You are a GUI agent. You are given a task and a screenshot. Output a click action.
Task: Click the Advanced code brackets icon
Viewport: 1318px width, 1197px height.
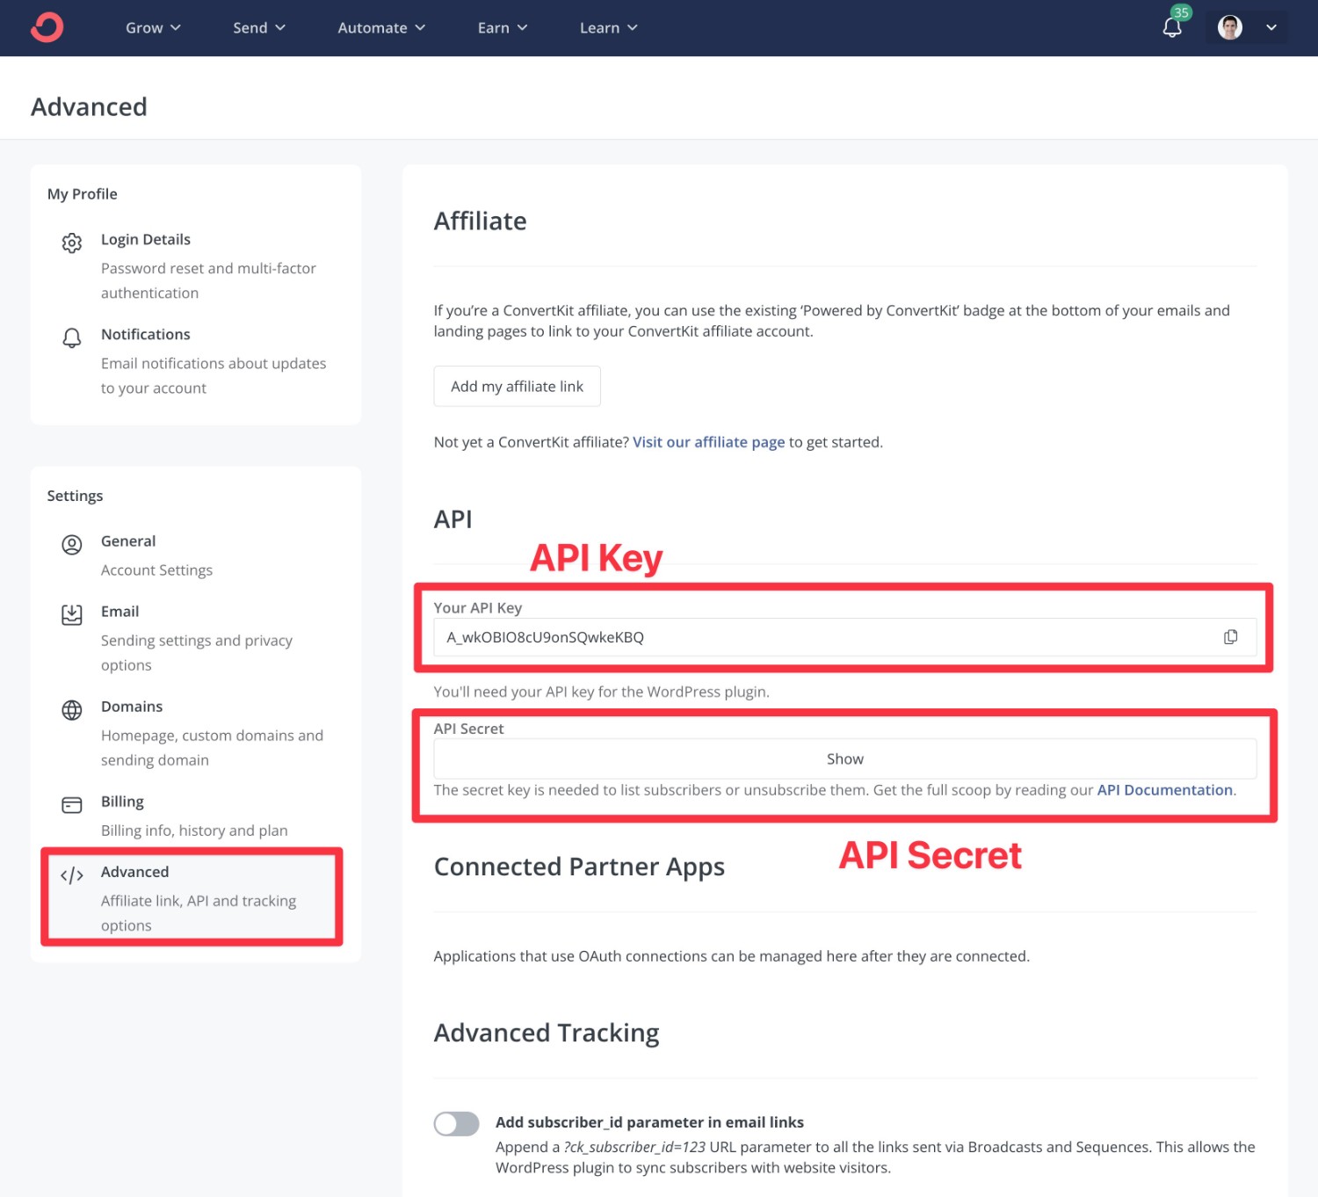click(72, 875)
